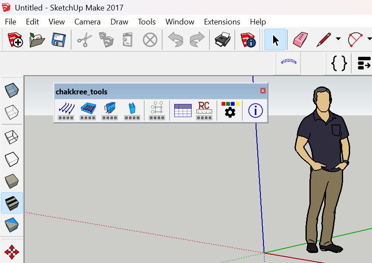Click the Copy icon in the toolbar
The image size is (372, 263).
(x=106, y=39)
